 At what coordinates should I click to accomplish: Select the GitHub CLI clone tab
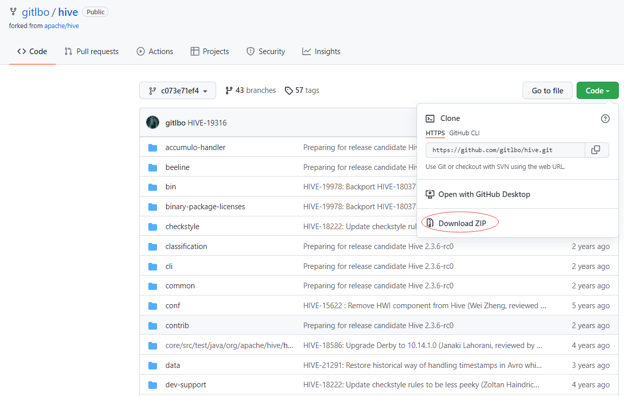click(x=464, y=133)
